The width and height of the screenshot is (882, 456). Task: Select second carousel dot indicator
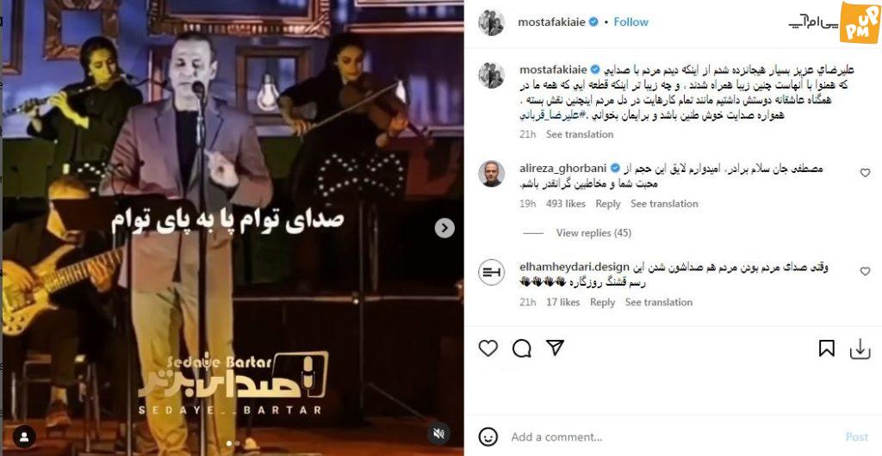click(238, 443)
